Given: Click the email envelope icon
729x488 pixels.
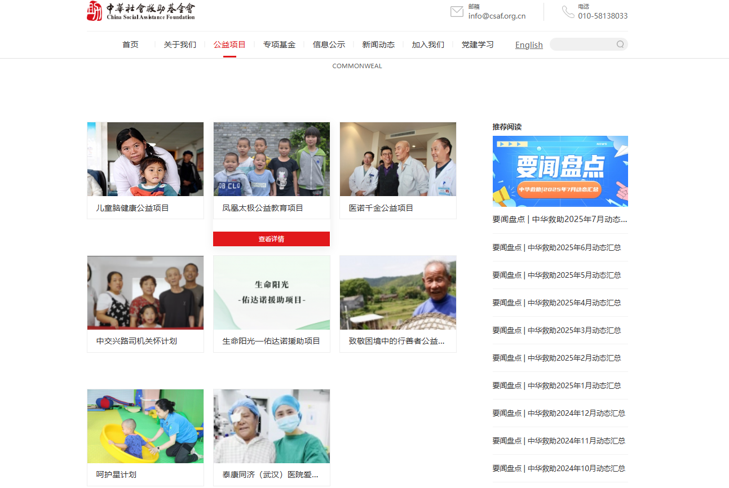Looking at the screenshot, I should 457,11.
